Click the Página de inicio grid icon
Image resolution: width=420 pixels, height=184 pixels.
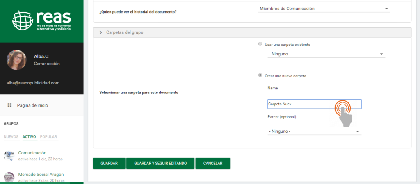pos(9,105)
